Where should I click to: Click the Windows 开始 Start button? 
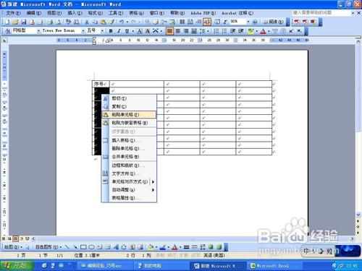[17, 265]
